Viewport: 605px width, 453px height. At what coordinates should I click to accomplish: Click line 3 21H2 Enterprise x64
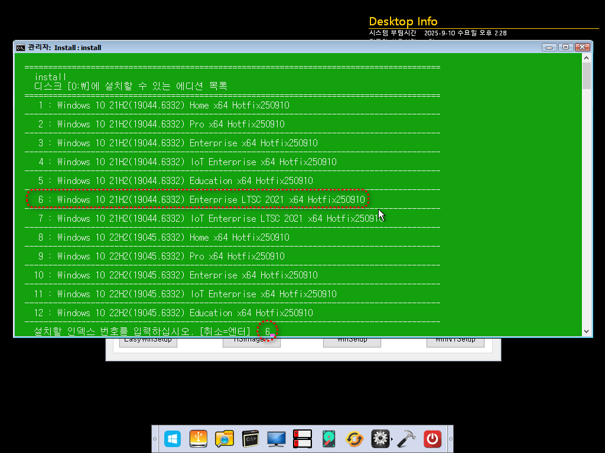click(x=178, y=143)
